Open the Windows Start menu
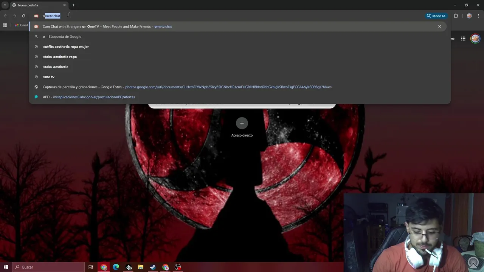The width and height of the screenshot is (484, 272). 6,267
